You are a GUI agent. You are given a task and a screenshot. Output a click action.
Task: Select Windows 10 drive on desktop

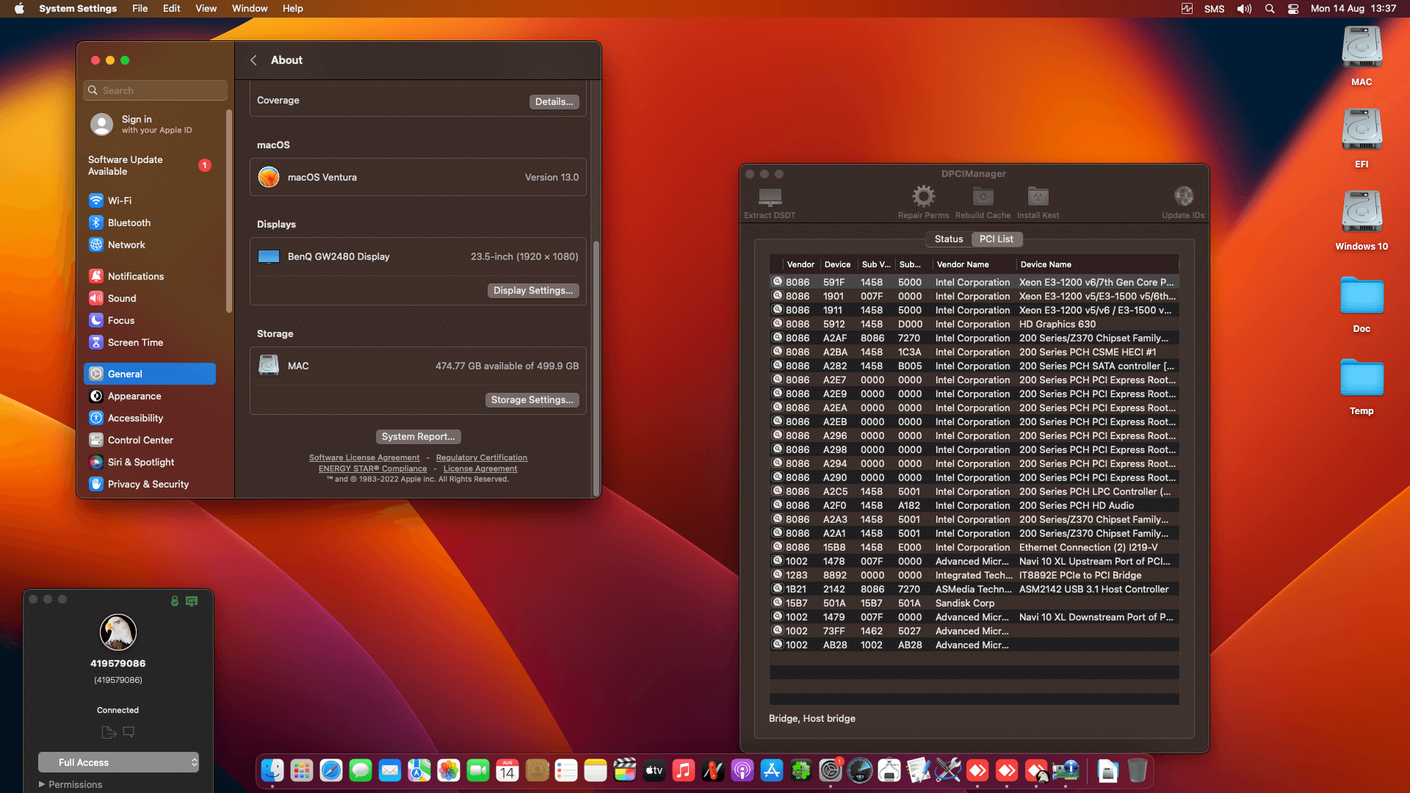coord(1362,220)
